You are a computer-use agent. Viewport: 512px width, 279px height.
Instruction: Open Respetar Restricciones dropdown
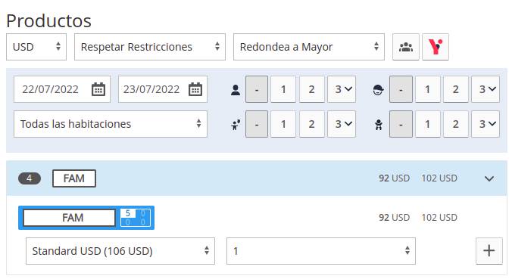point(150,47)
